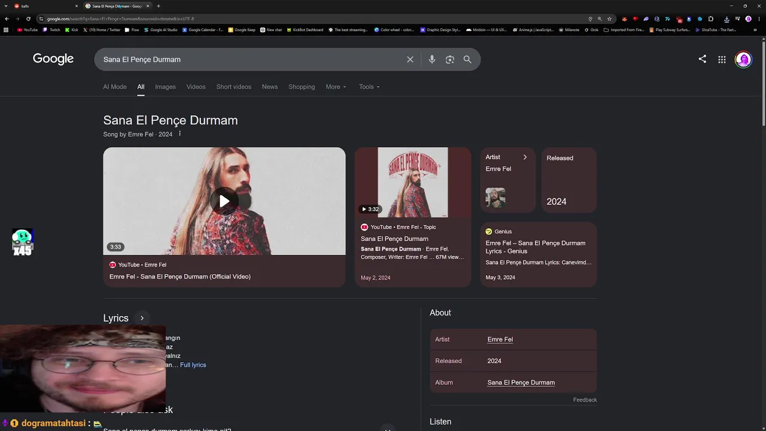The width and height of the screenshot is (766, 431).
Task: Expand the Lyrics section chevron
Action: coord(142,318)
